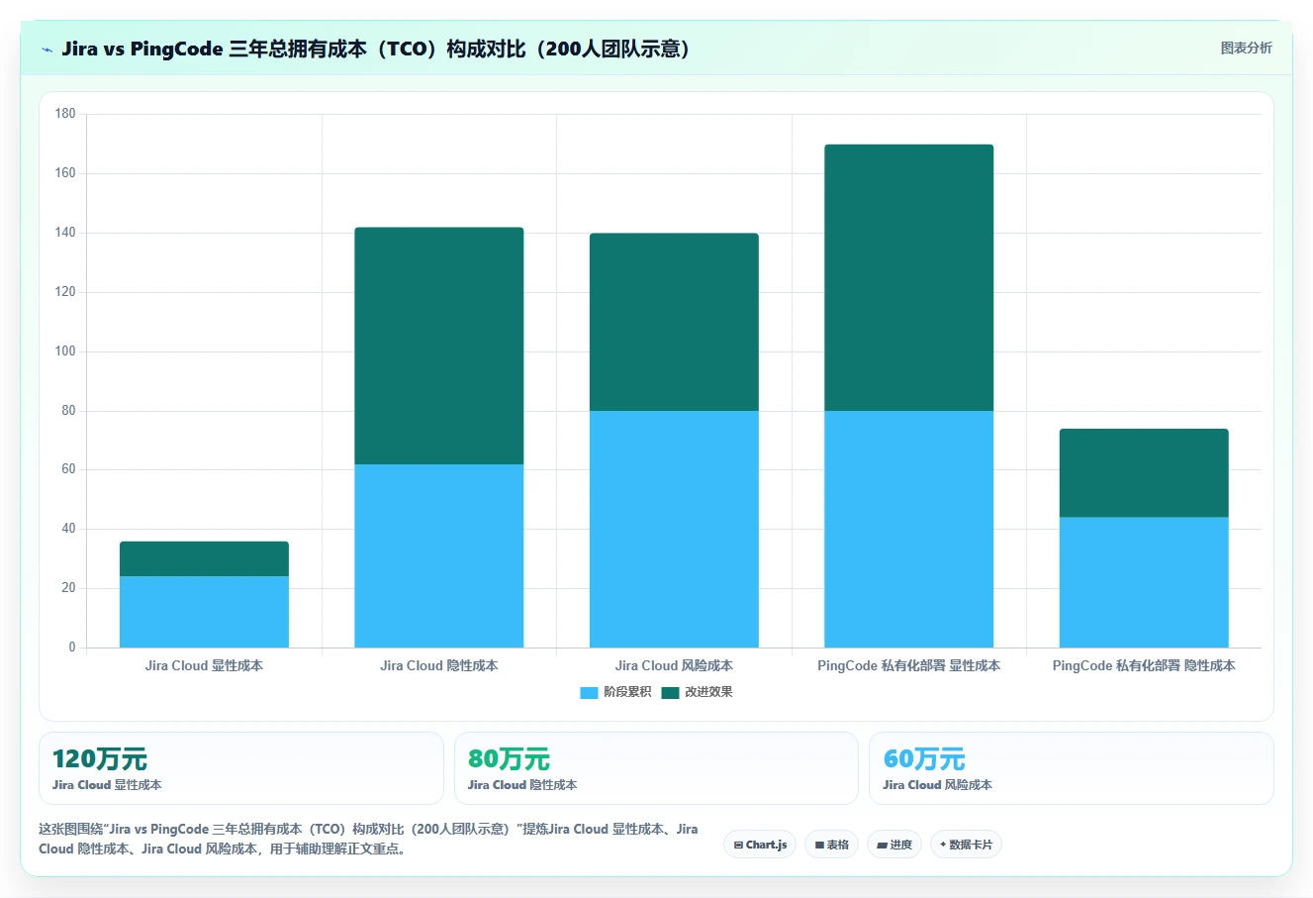Viewport: 1313px width, 898px height.
Task: Click the blue segment of Jira Cloud 隐性成本 bar
Action: coord(439,555)
